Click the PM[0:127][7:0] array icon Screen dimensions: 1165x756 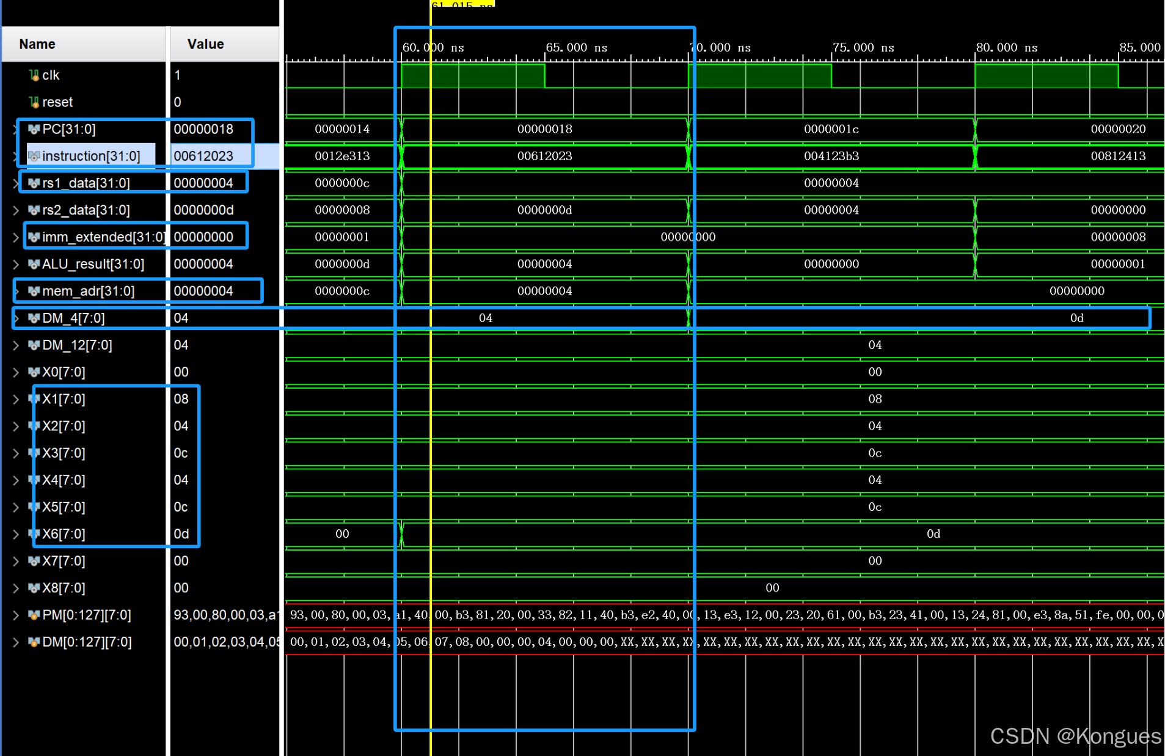click(34, 615)
